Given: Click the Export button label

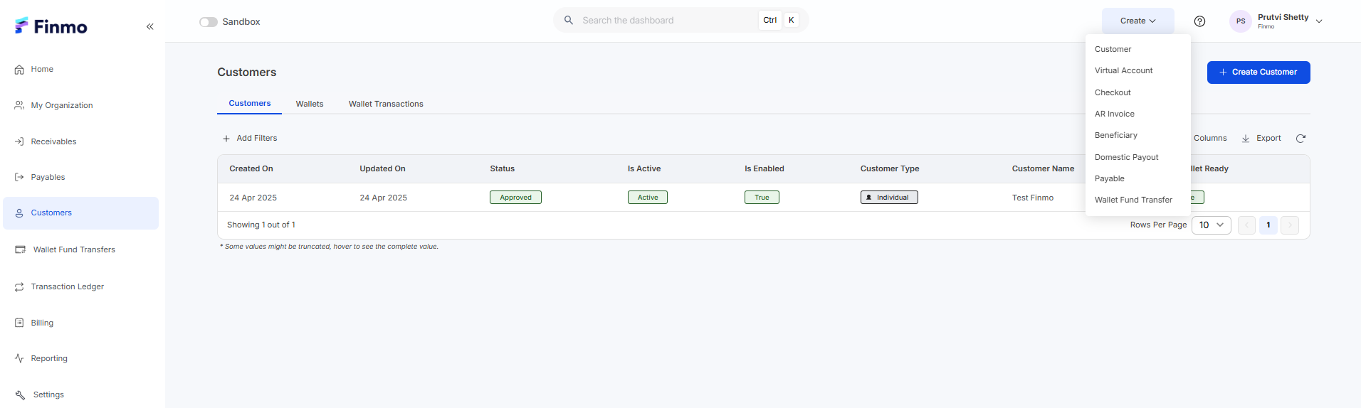Looking at the screenshot, I should (x=1268, y=139).
